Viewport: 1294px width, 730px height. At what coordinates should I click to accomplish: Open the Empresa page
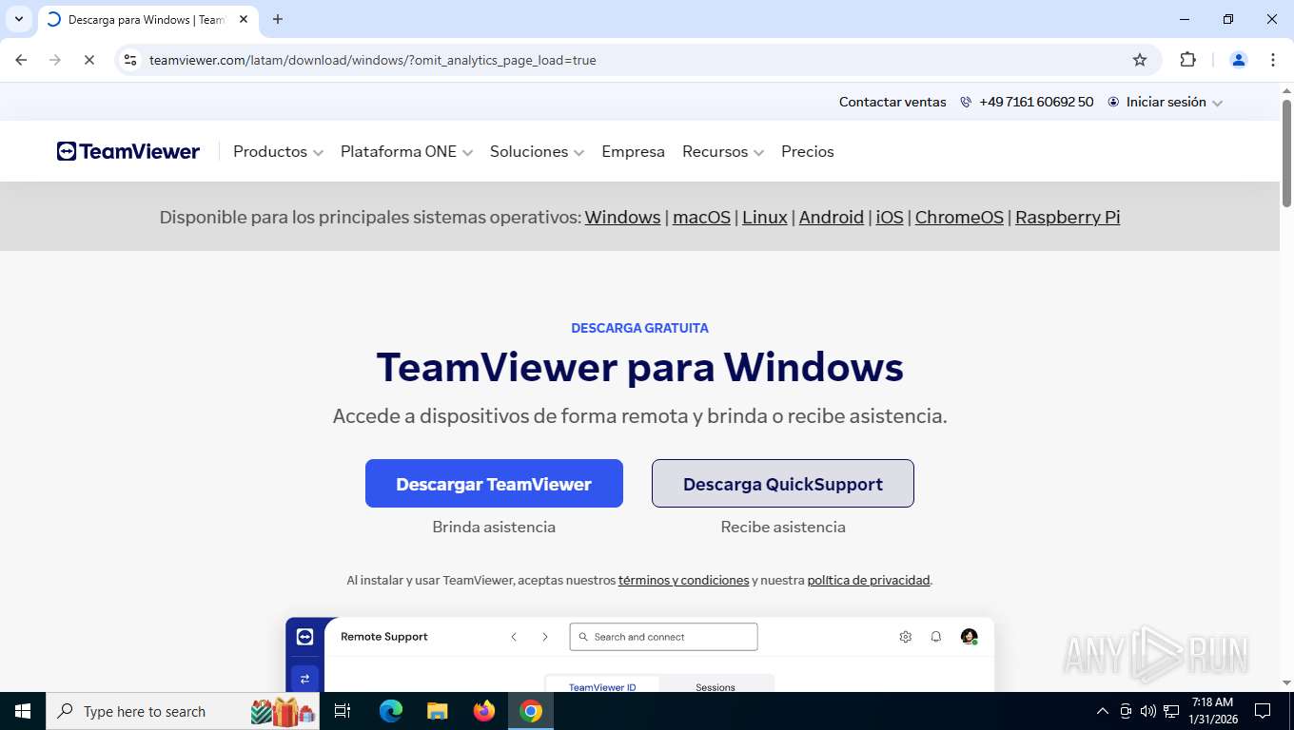tap(633, 151)
